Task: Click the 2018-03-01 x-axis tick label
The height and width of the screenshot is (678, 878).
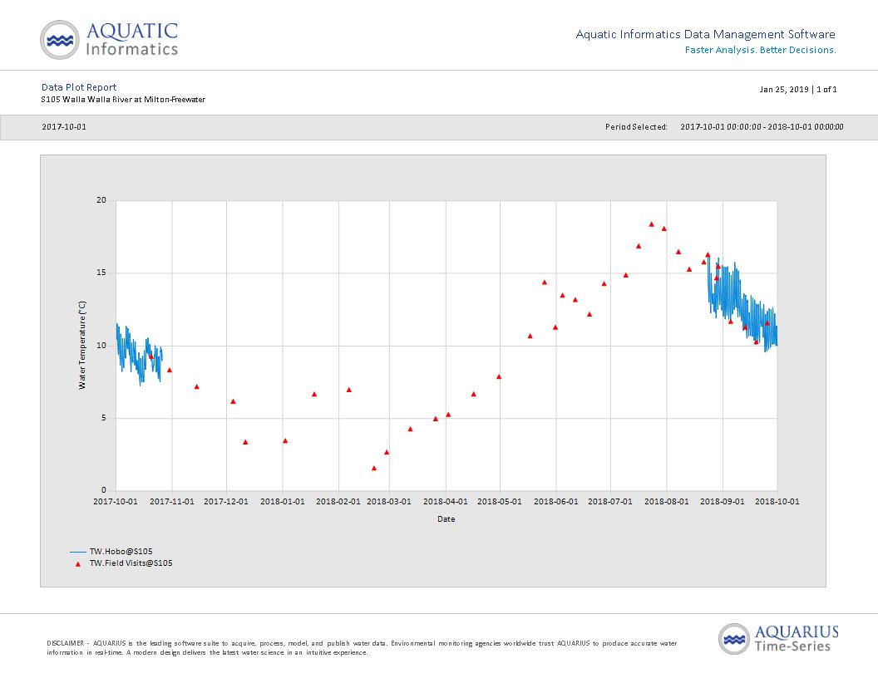Action: coord(388,502)
